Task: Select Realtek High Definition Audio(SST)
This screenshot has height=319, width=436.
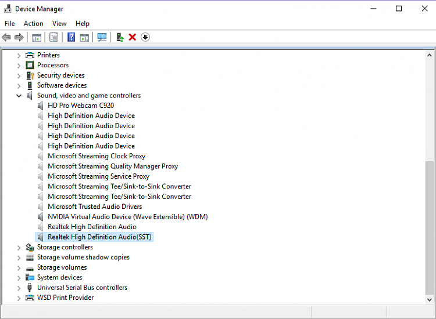Action: pyautogui.click(x=99, y=237)
